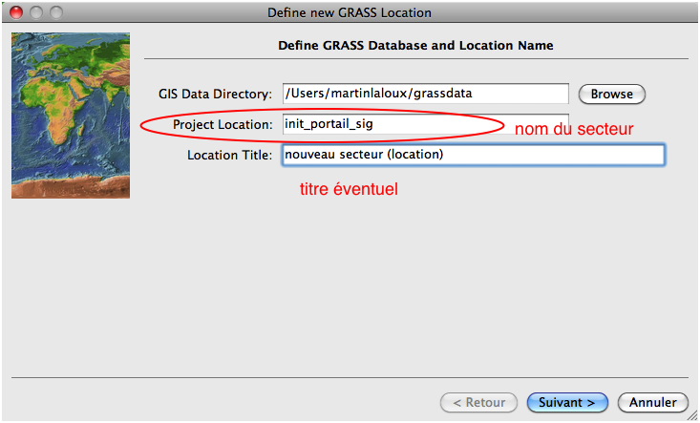Click the 'Define new GRASS Location' title bar
This screenshot has height=423, width=700.
[x=350, y=13]
